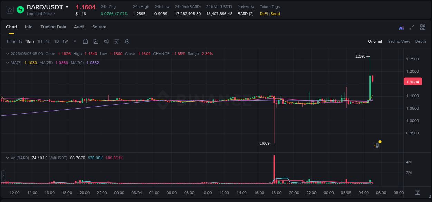Add BARD/USDT to favorites with star icon
432x202 pixels.
[x=10, y=10]
